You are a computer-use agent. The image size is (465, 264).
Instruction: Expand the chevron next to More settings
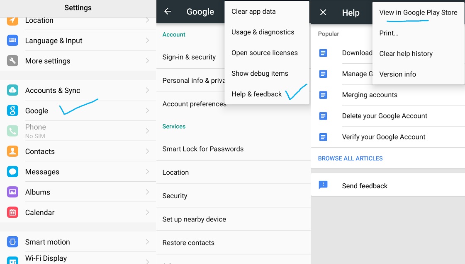click(x=148, y=60)
